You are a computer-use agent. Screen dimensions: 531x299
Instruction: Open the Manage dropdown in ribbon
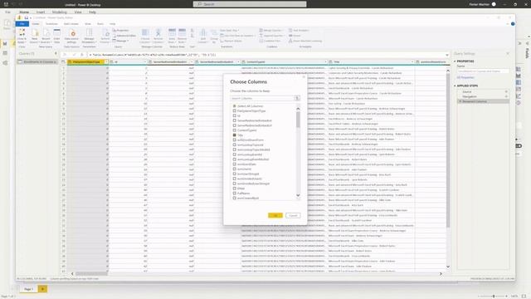pyautogui.click(x=120, y=41)
